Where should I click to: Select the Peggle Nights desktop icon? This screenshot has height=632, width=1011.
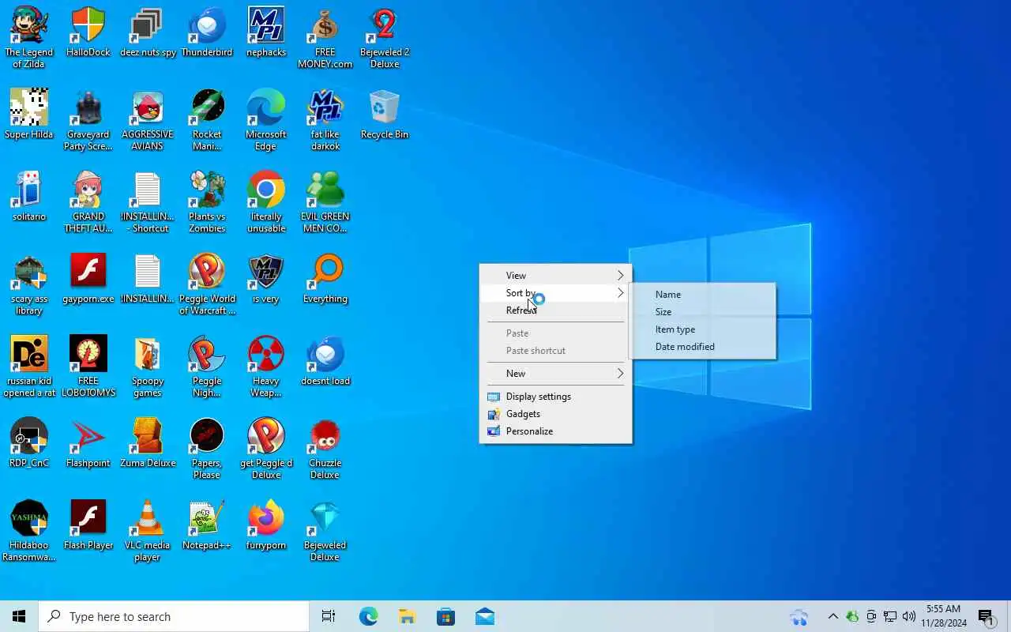(x=207, y=366)
